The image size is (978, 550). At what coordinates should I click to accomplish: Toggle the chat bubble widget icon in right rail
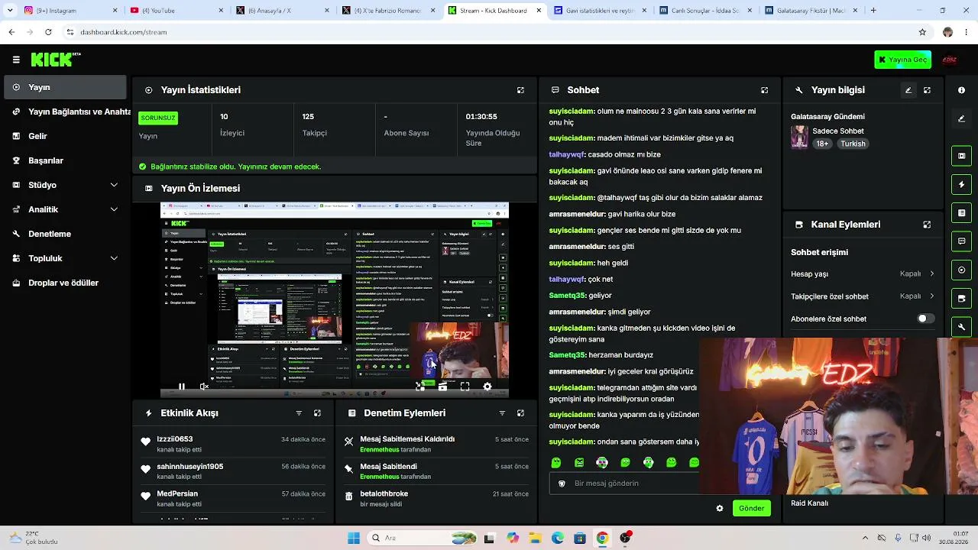tap(961, 241)
